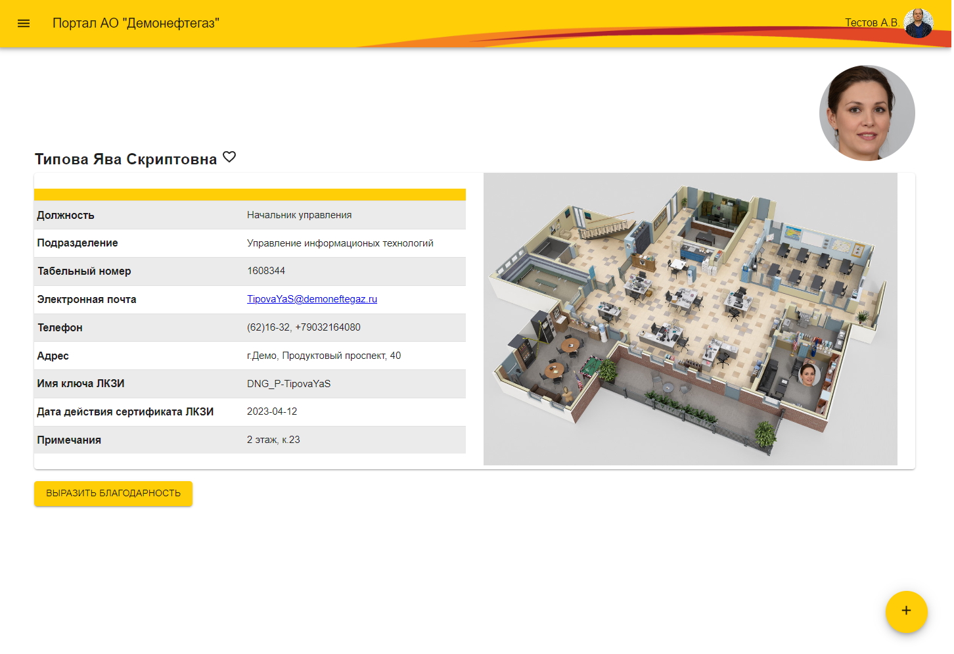Click the note 2 этаж, к.23

pyautogui.click(x=273, y=440)
